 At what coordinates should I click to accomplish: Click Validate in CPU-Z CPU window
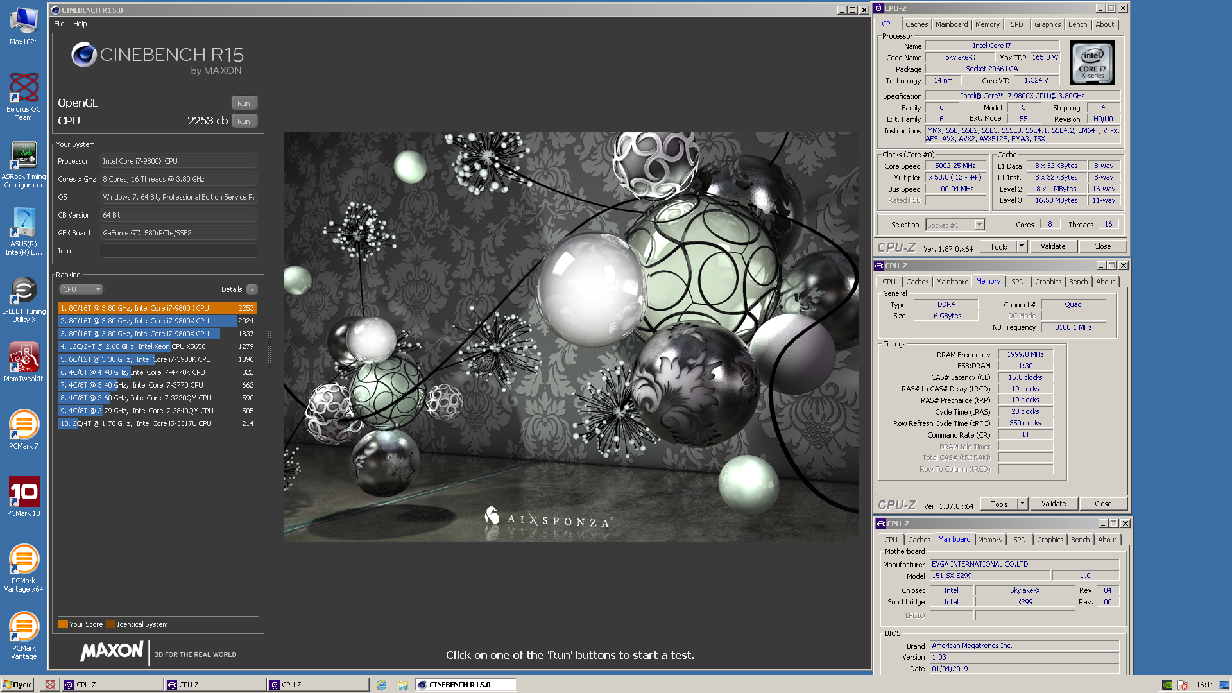(1052, 246)
